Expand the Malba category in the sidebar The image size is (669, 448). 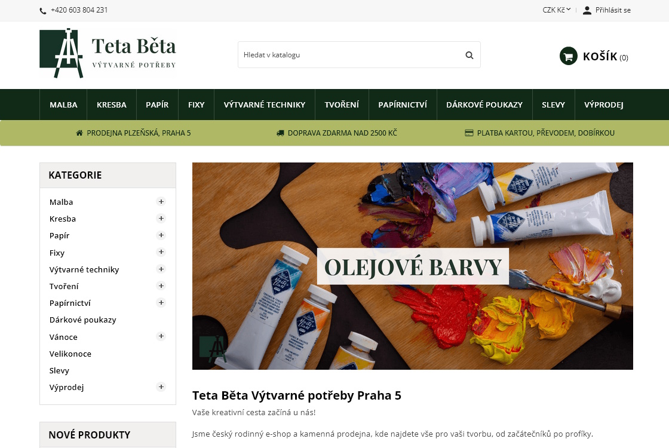point(161,201)
